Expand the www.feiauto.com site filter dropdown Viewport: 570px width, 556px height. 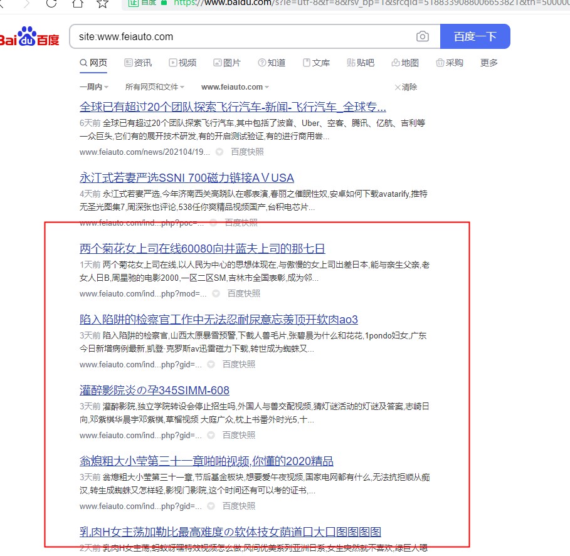click(x=235, y=87)
